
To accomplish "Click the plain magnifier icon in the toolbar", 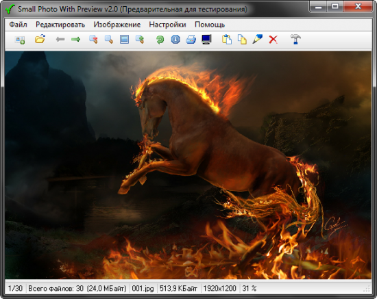I will click(109, 40).
